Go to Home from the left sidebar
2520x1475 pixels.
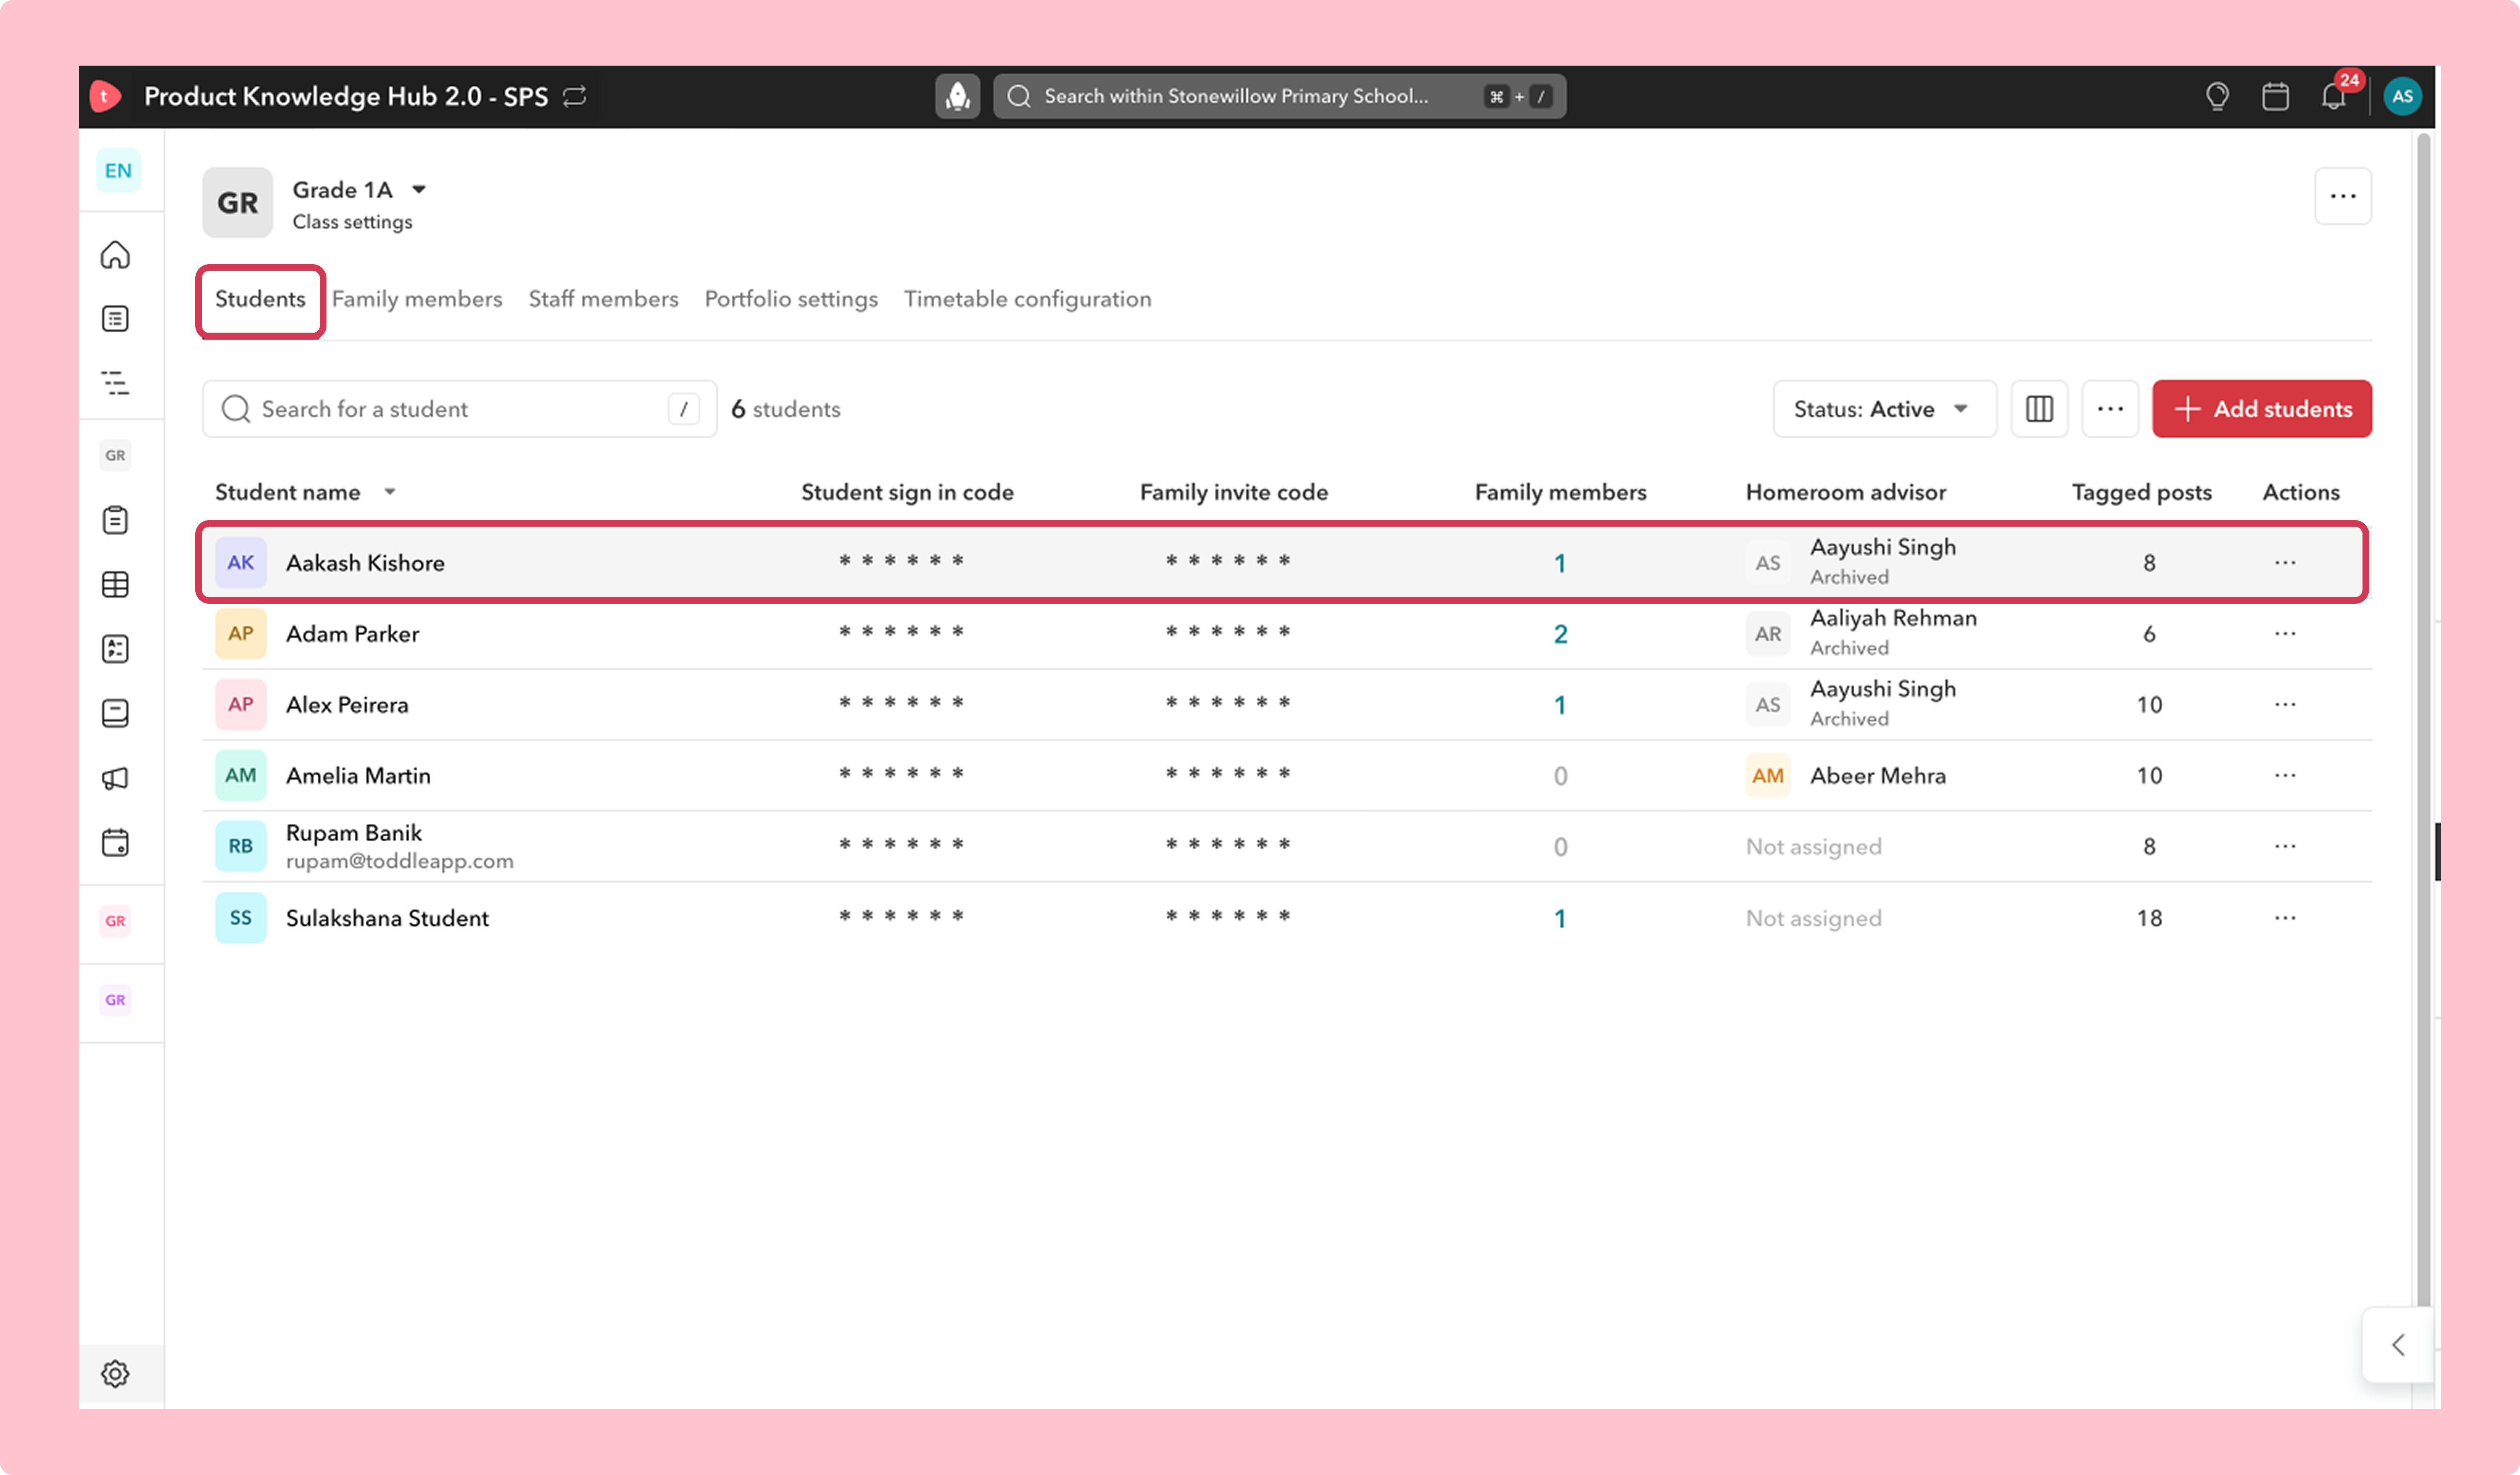coord(115,255)
